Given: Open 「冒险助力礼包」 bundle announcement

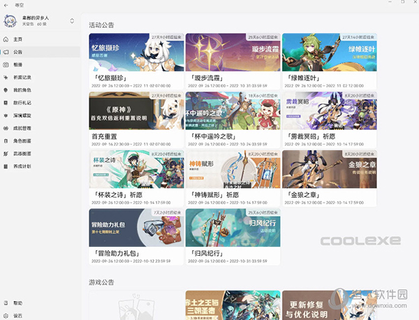Looking at the screenshot, I should click(136, 237).
